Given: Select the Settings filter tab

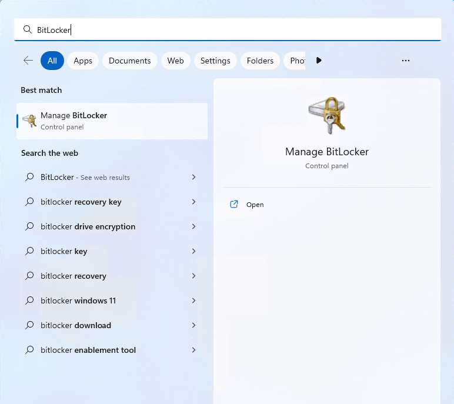Looking at the screenshot, I should pos(215,61).
